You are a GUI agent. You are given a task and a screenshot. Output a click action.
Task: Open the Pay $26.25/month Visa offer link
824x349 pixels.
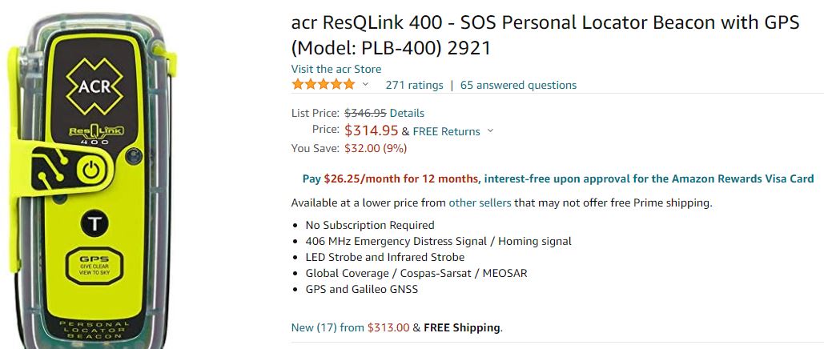point(557,179)
